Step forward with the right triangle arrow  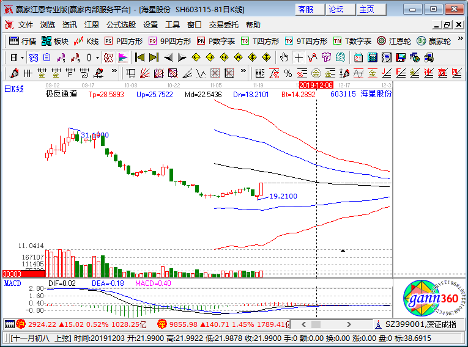pos(182,57)
